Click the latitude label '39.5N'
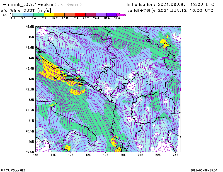 point(30,152)
